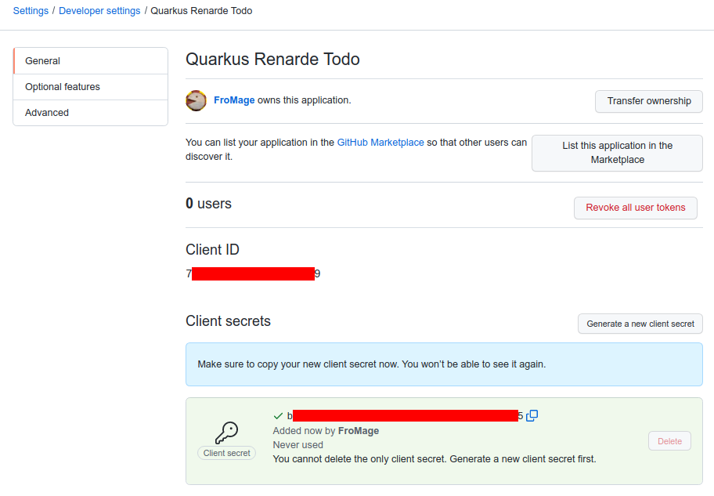Open the FroMage profile link

[234, 101]
